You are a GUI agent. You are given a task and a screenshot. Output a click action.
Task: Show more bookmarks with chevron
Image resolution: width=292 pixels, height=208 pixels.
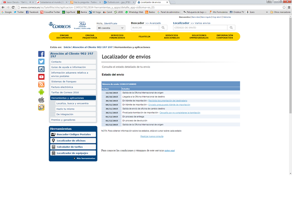(x=267, y=12)
